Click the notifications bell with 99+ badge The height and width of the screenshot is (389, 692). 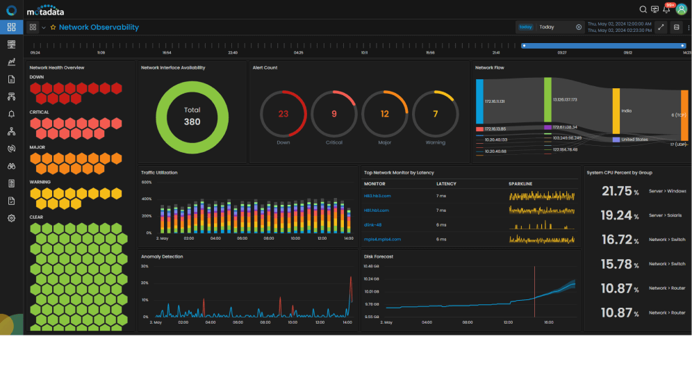pos(667,9)
